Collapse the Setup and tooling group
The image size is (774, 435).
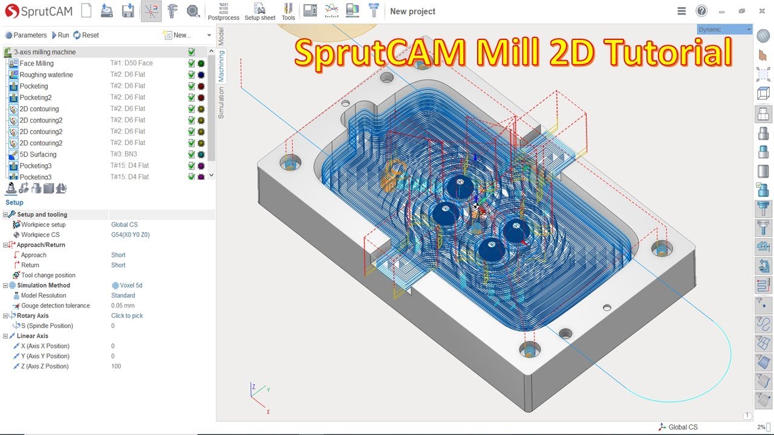(x=5, y=214)
